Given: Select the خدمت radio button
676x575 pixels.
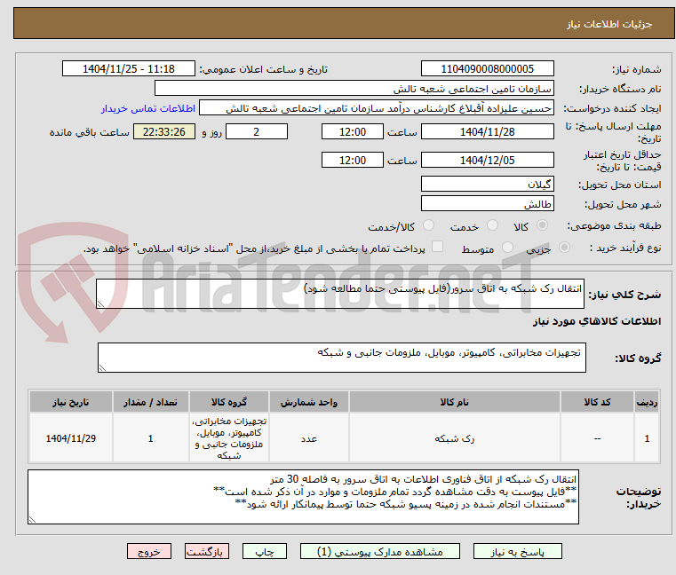Looking at the screenshot, I should pos(492,225).
